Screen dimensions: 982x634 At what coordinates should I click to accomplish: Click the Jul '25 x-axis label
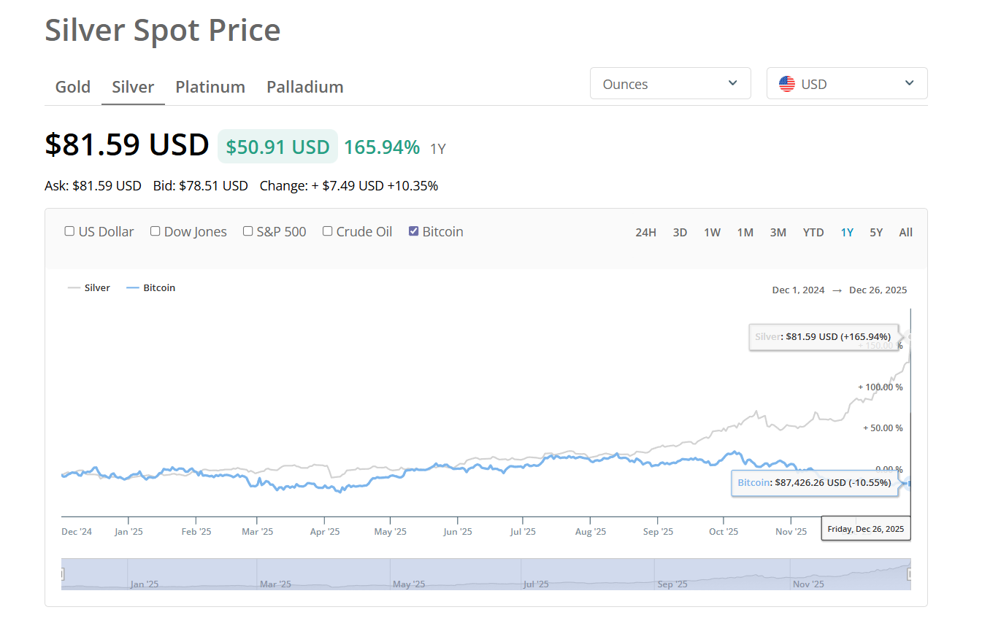click(523, 532)
